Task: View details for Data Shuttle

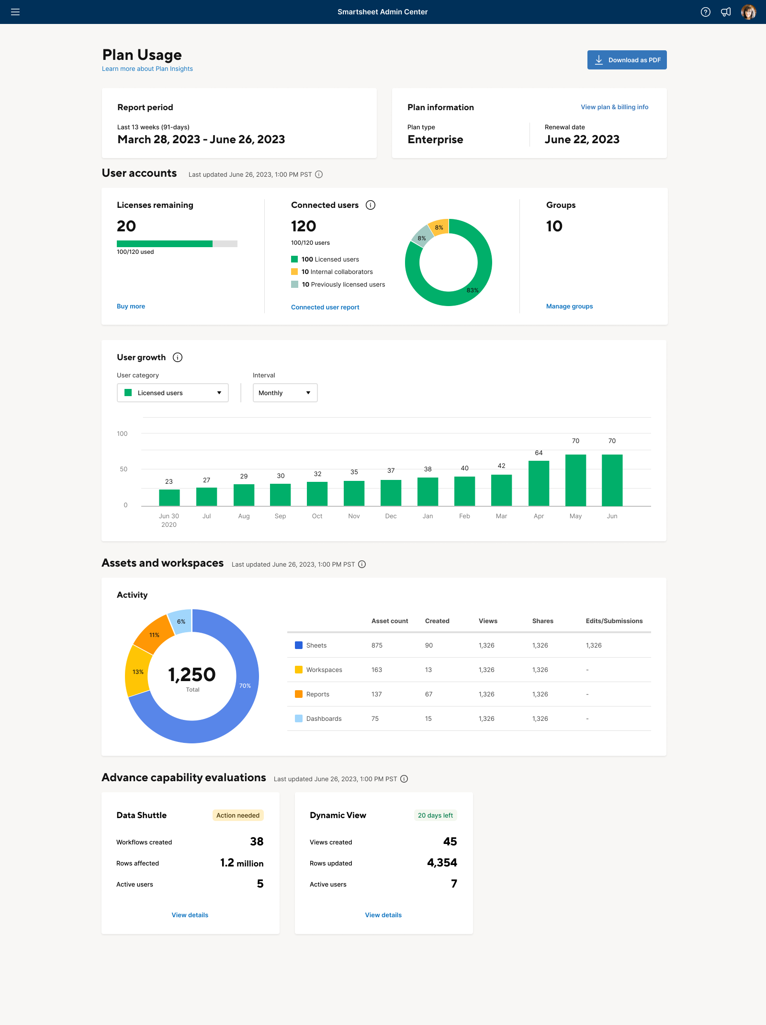Action: point(190,915)
